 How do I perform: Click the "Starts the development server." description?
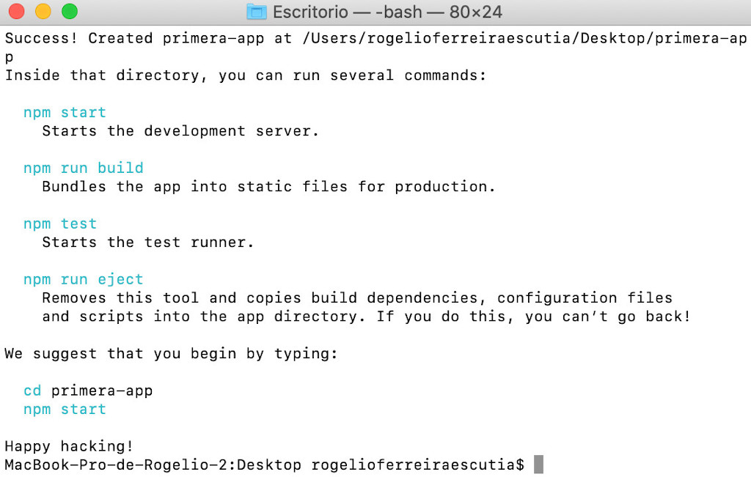[180, 131]
